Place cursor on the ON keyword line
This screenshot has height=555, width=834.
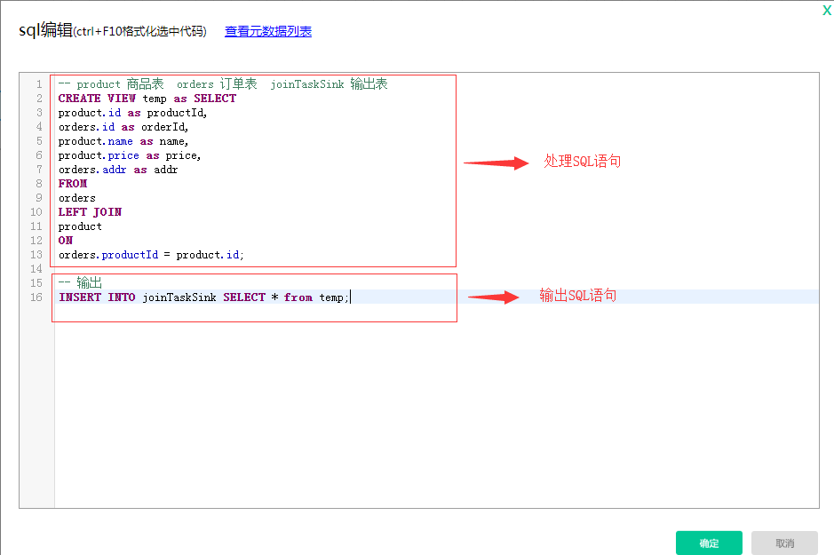pyautogui.click(x=66, y=241)
